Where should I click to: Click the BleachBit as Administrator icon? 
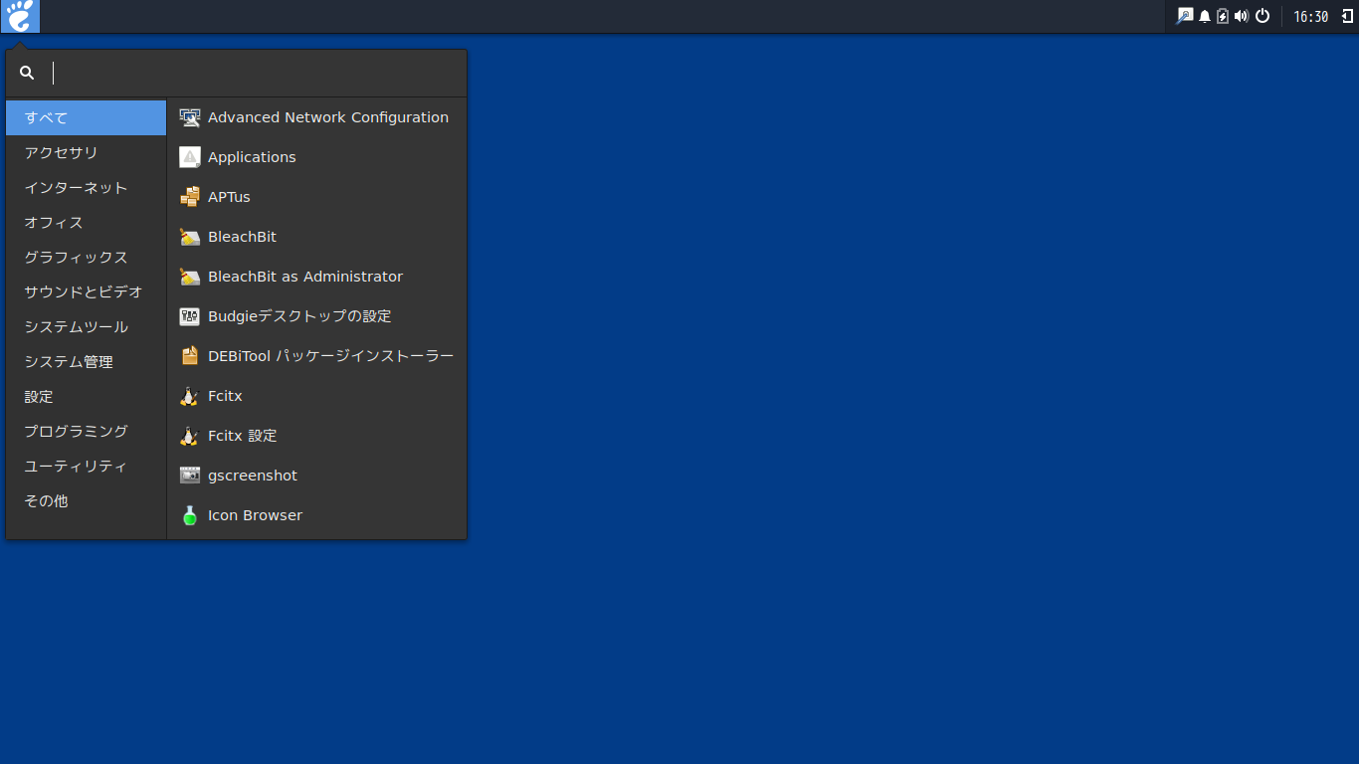[x=189, y=277]
